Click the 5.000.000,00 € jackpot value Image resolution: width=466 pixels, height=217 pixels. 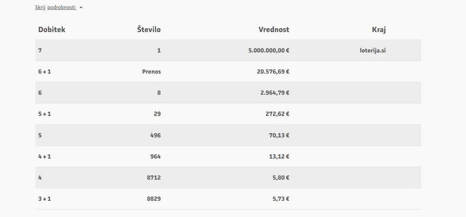tap(269, 50)
